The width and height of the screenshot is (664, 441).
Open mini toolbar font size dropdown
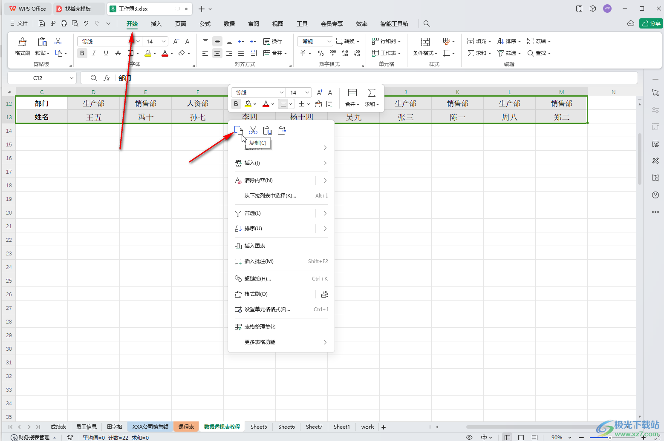[307, 92]
